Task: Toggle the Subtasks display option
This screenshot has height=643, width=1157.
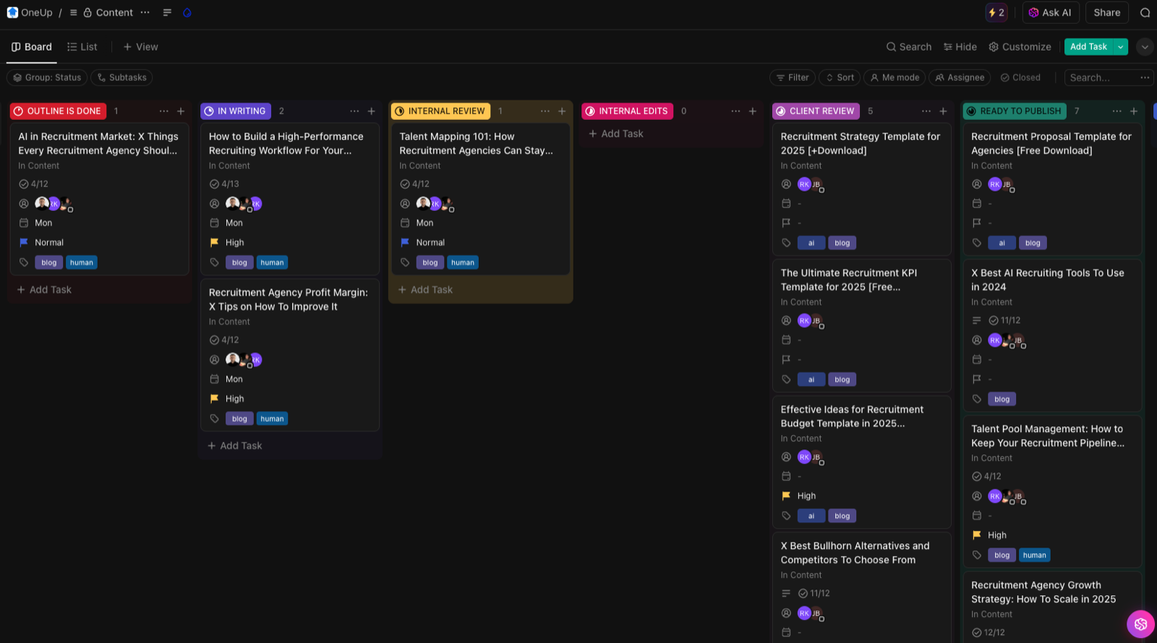Action: pyautogui.click(x=121, y=77)
